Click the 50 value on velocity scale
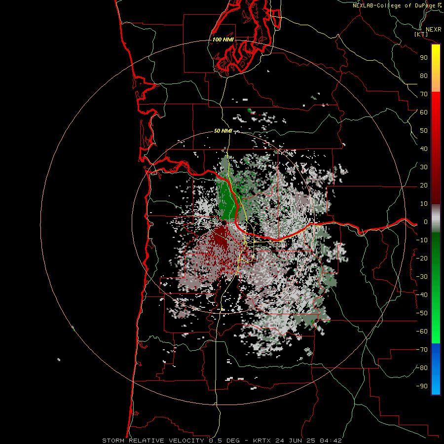Screen dimensions: 444x444 (x=424, y=131)
